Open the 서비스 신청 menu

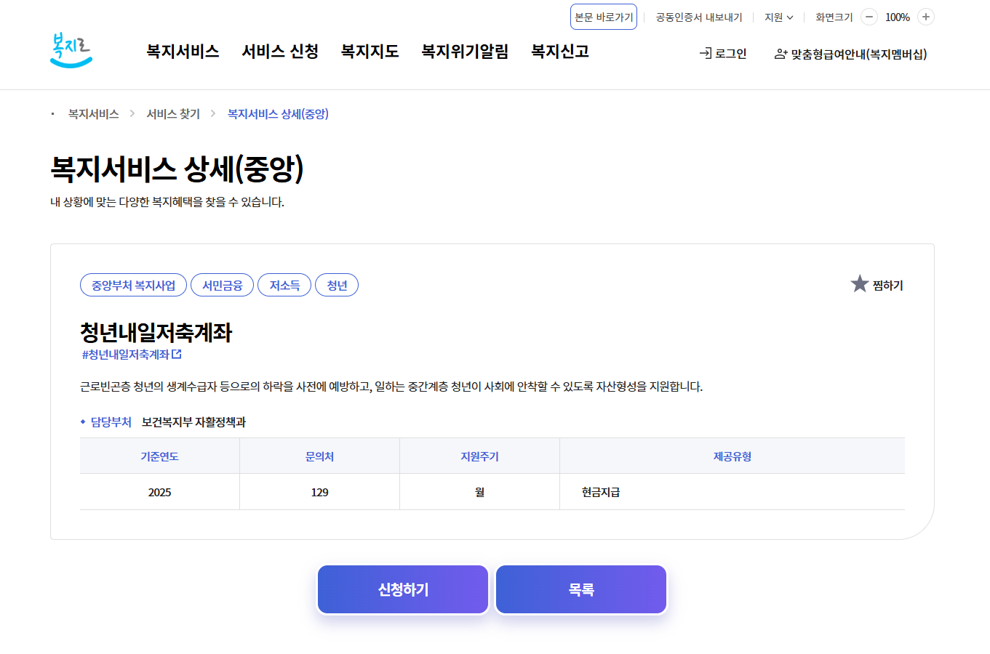click(x=280, y=52)
